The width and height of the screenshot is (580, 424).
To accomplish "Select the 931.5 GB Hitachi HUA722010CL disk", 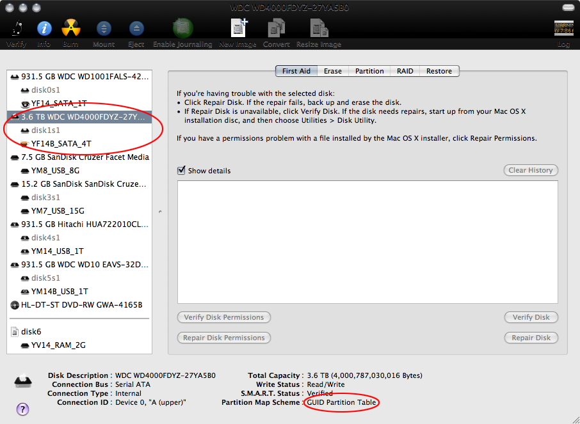I will pyautogui.click(x=79, y=224).
